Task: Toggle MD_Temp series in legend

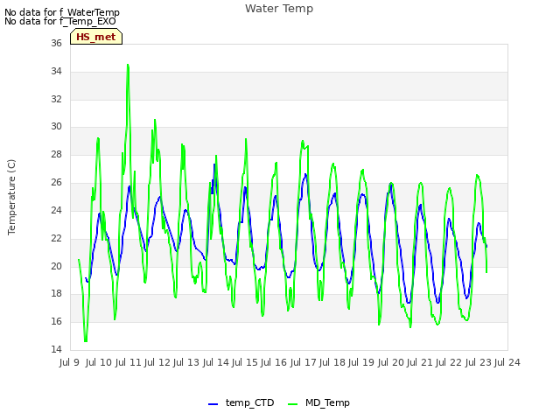Action: pyautogui.click(x=318, y=402)
